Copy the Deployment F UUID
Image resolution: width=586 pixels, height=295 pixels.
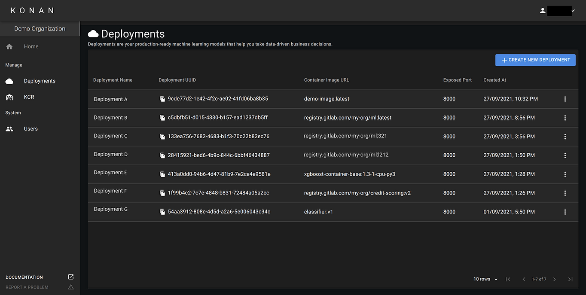click(x=162, y=193)
